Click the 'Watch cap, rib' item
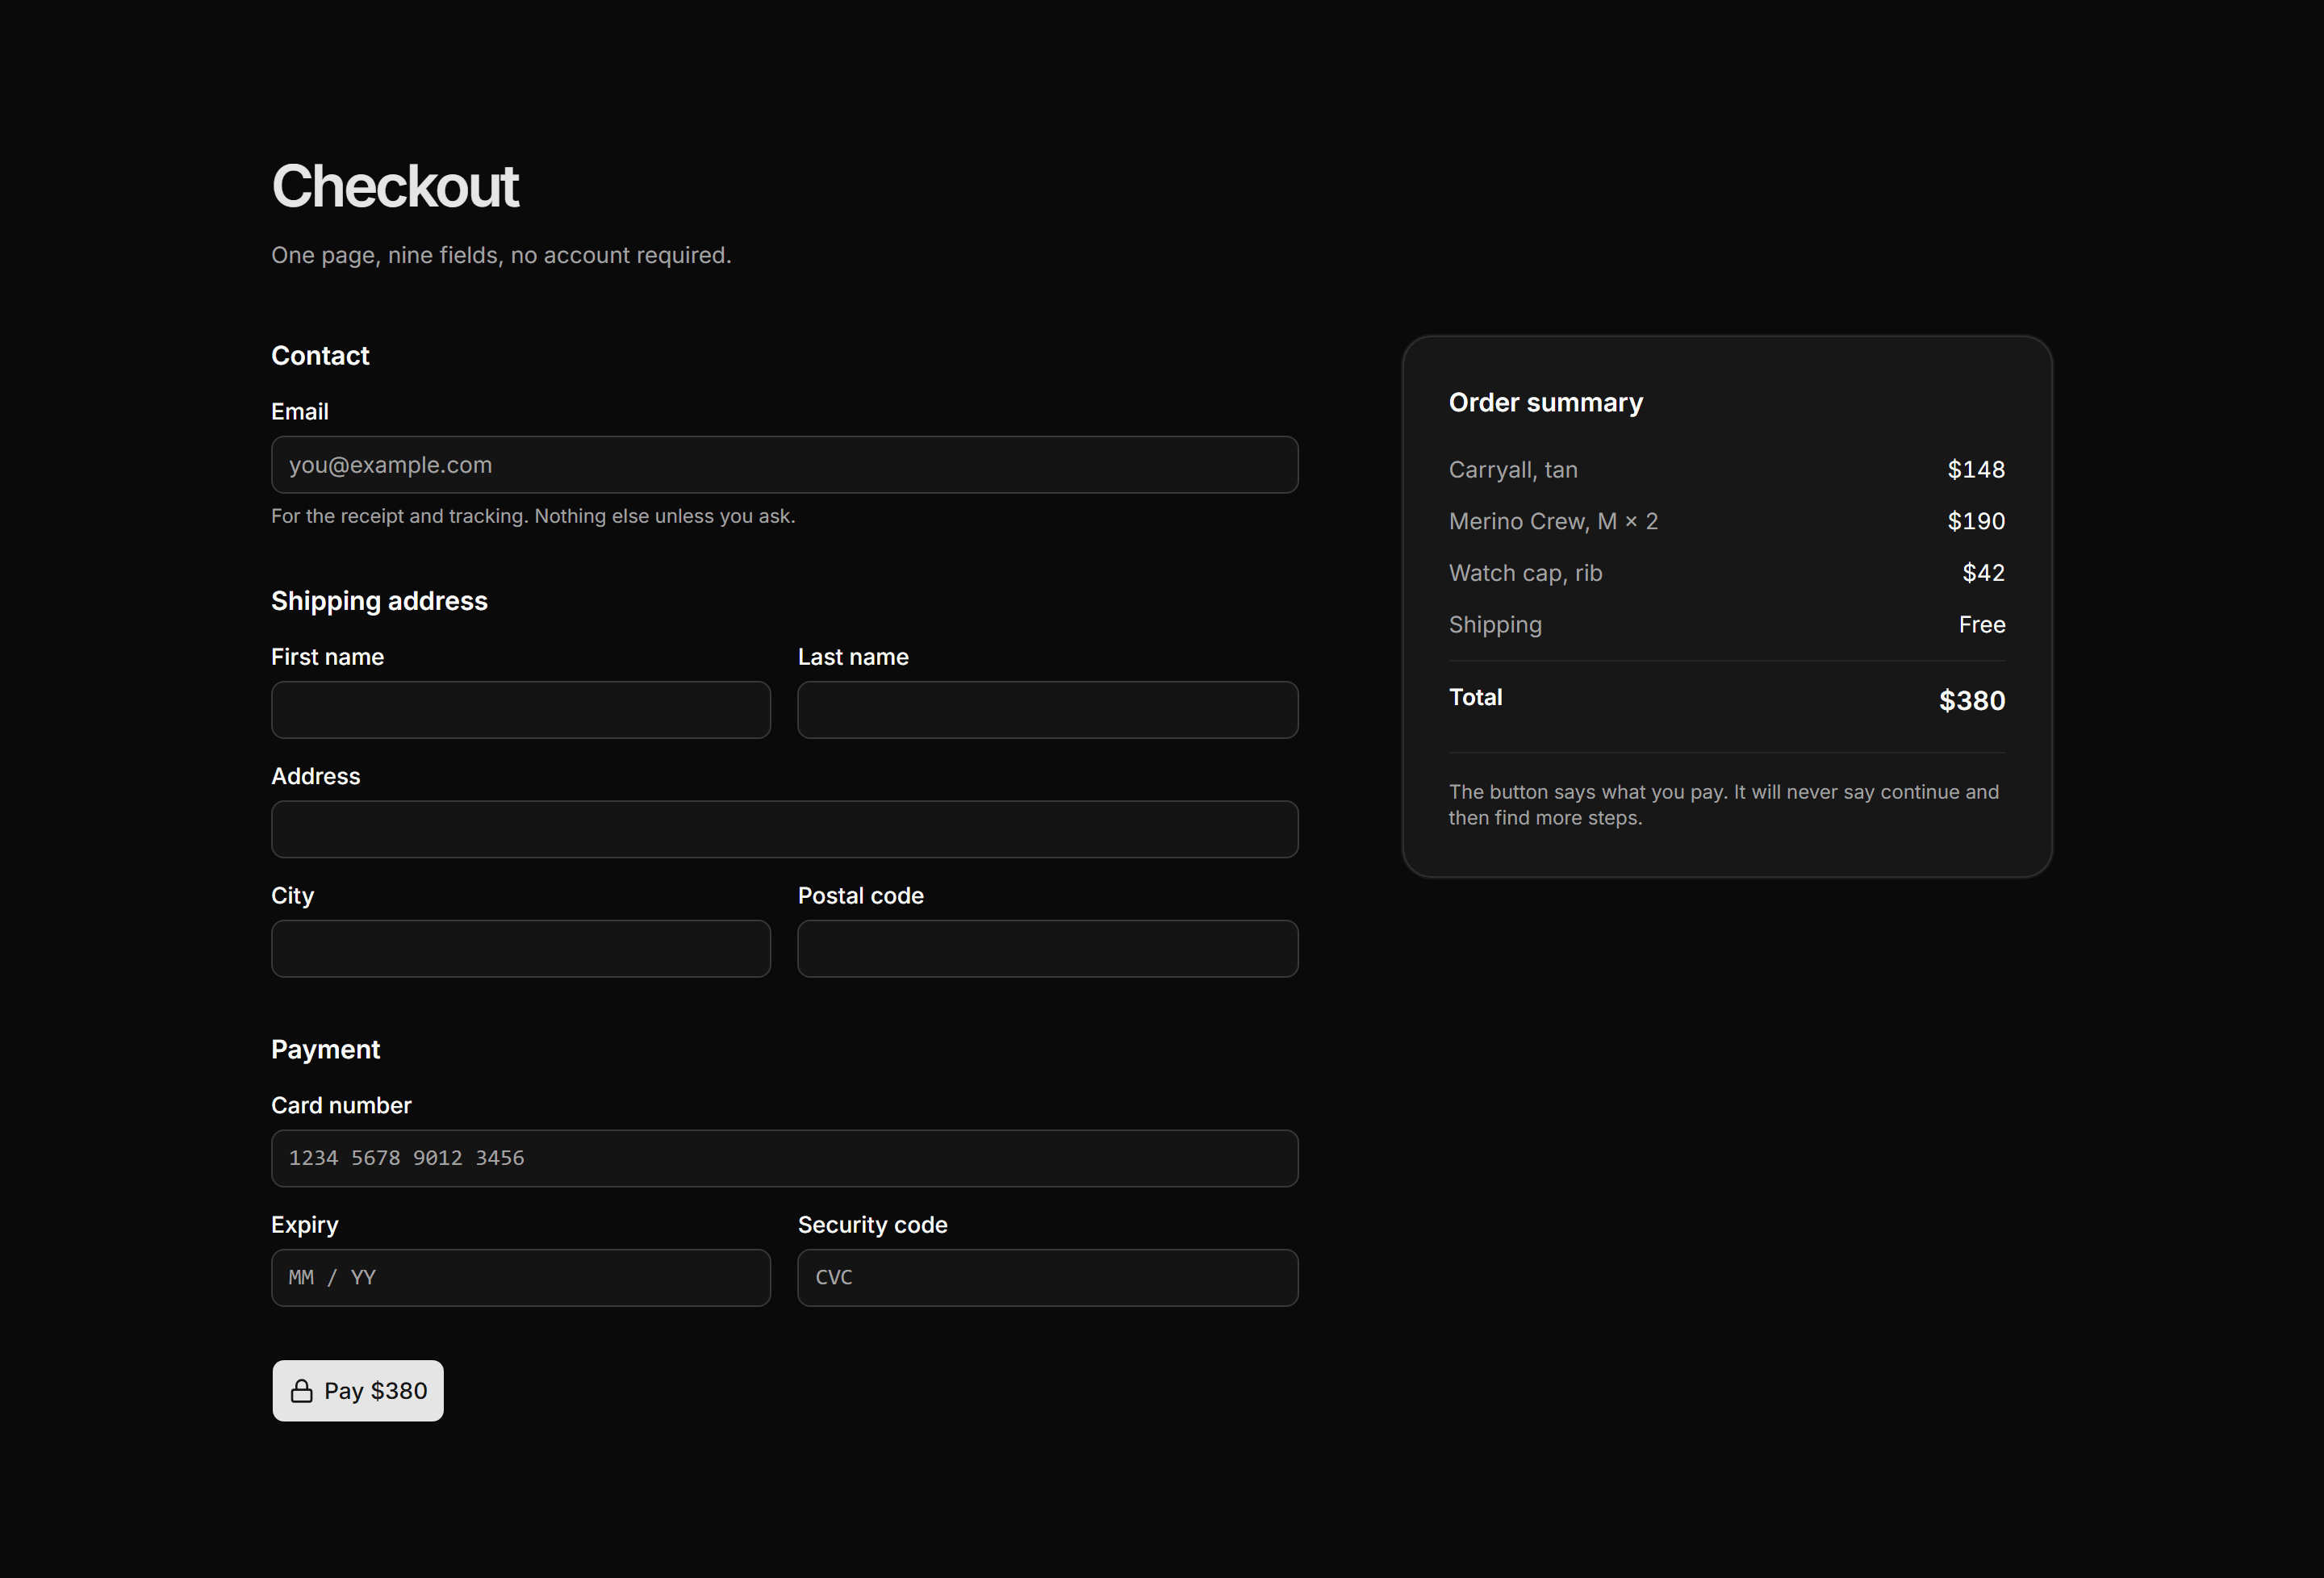2324x1578 pixels. point(1525,573)
